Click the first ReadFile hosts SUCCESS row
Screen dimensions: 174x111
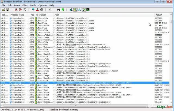(85, 21)
